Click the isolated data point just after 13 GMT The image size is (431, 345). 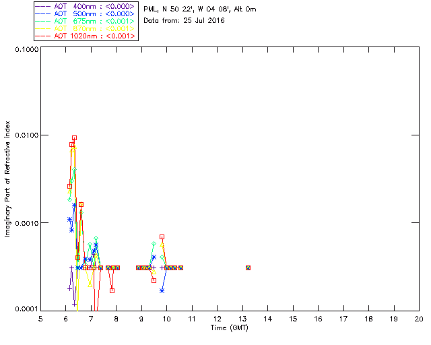248,268
